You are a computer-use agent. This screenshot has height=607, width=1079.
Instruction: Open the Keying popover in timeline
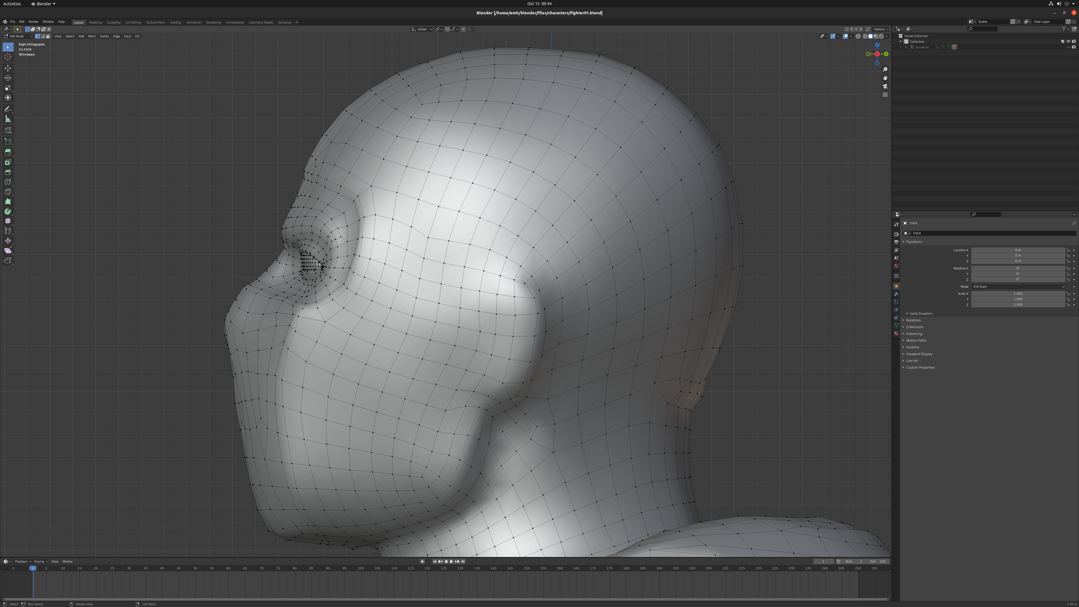[x=41, y=562]
